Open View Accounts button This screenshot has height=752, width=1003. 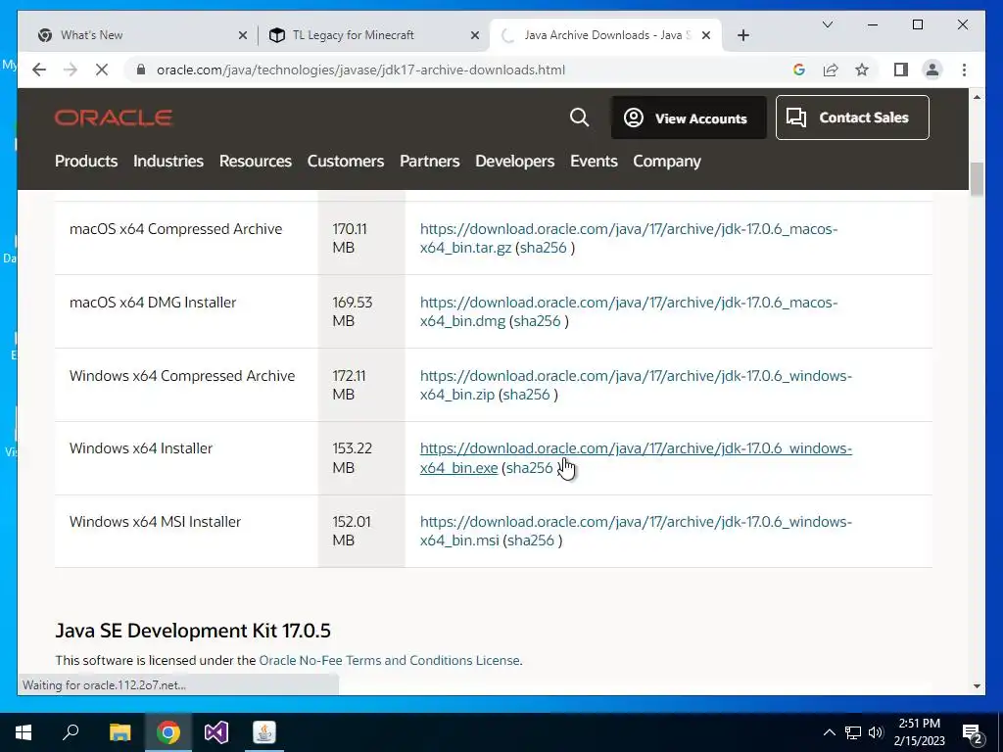pos(689,117)
